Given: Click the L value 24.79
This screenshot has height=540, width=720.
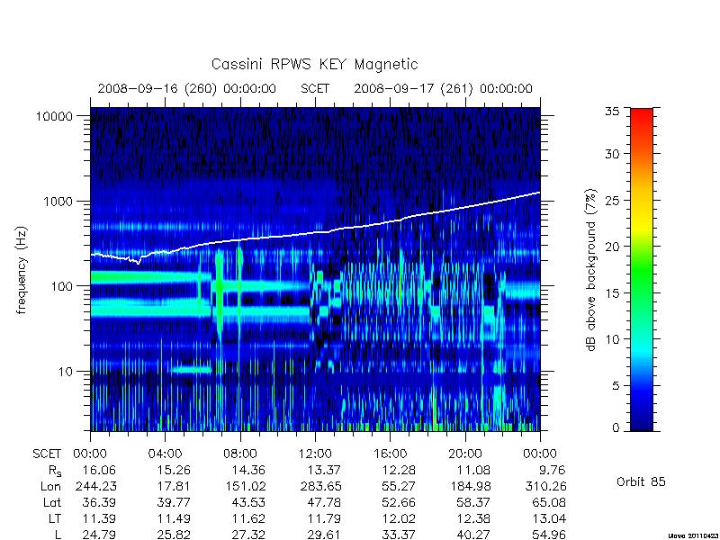Looking at the screenshot, I should coord(99,535).
